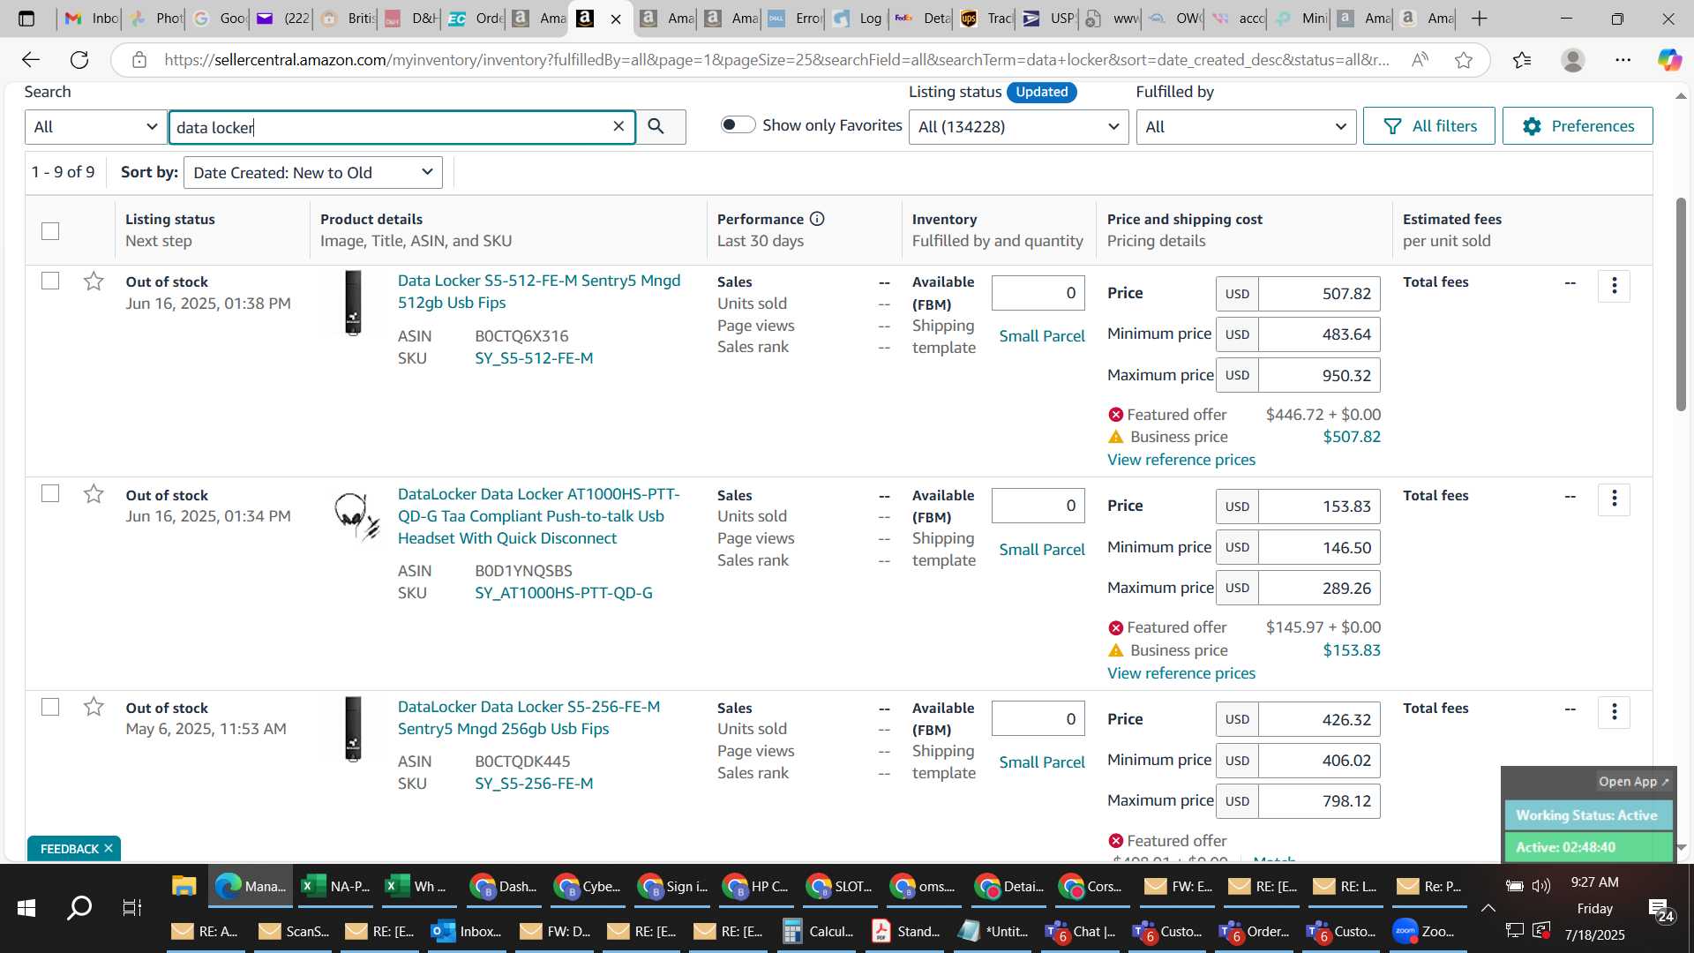Select checkbox for S5-512-FE-M listing
Screen dimensions: 1694x953
[50, 281]
